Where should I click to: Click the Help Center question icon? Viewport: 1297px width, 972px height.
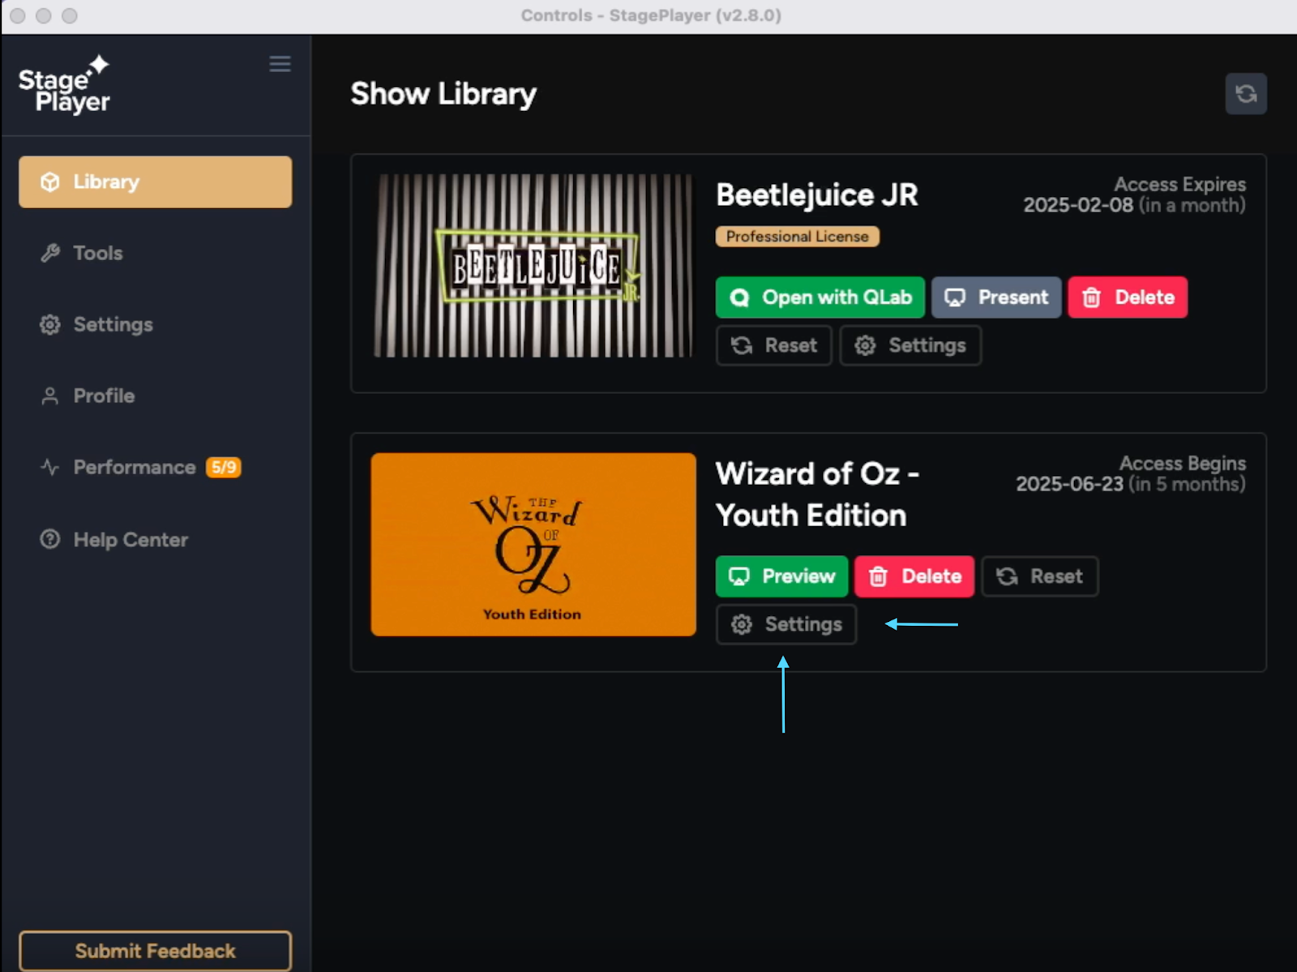pos(50,539)
